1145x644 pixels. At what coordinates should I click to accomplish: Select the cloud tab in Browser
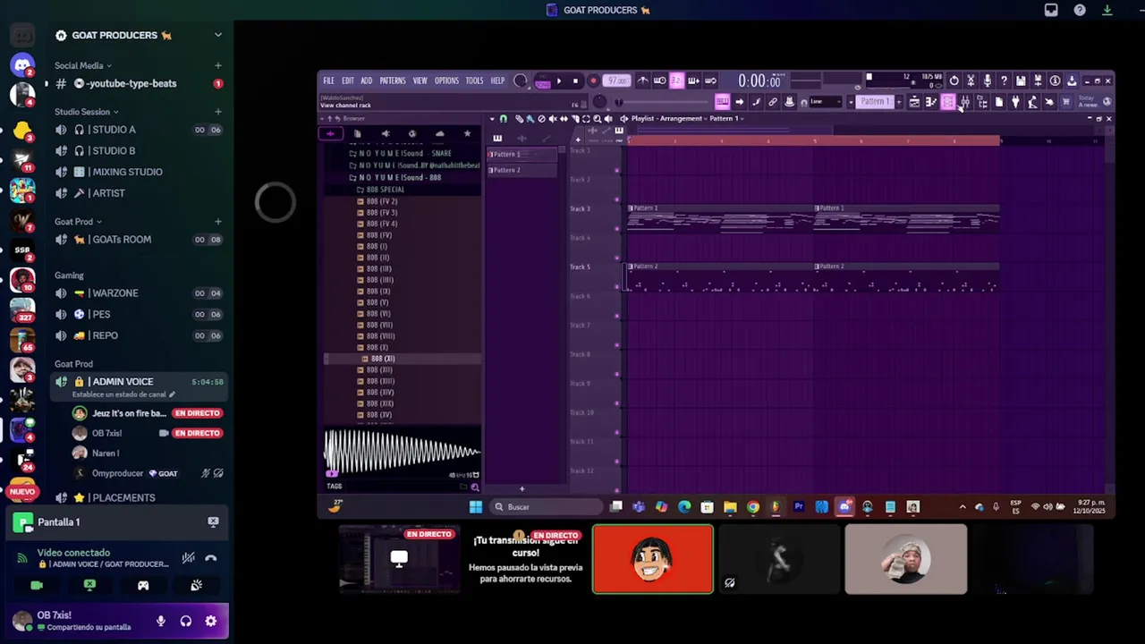[x=439, y=134]
